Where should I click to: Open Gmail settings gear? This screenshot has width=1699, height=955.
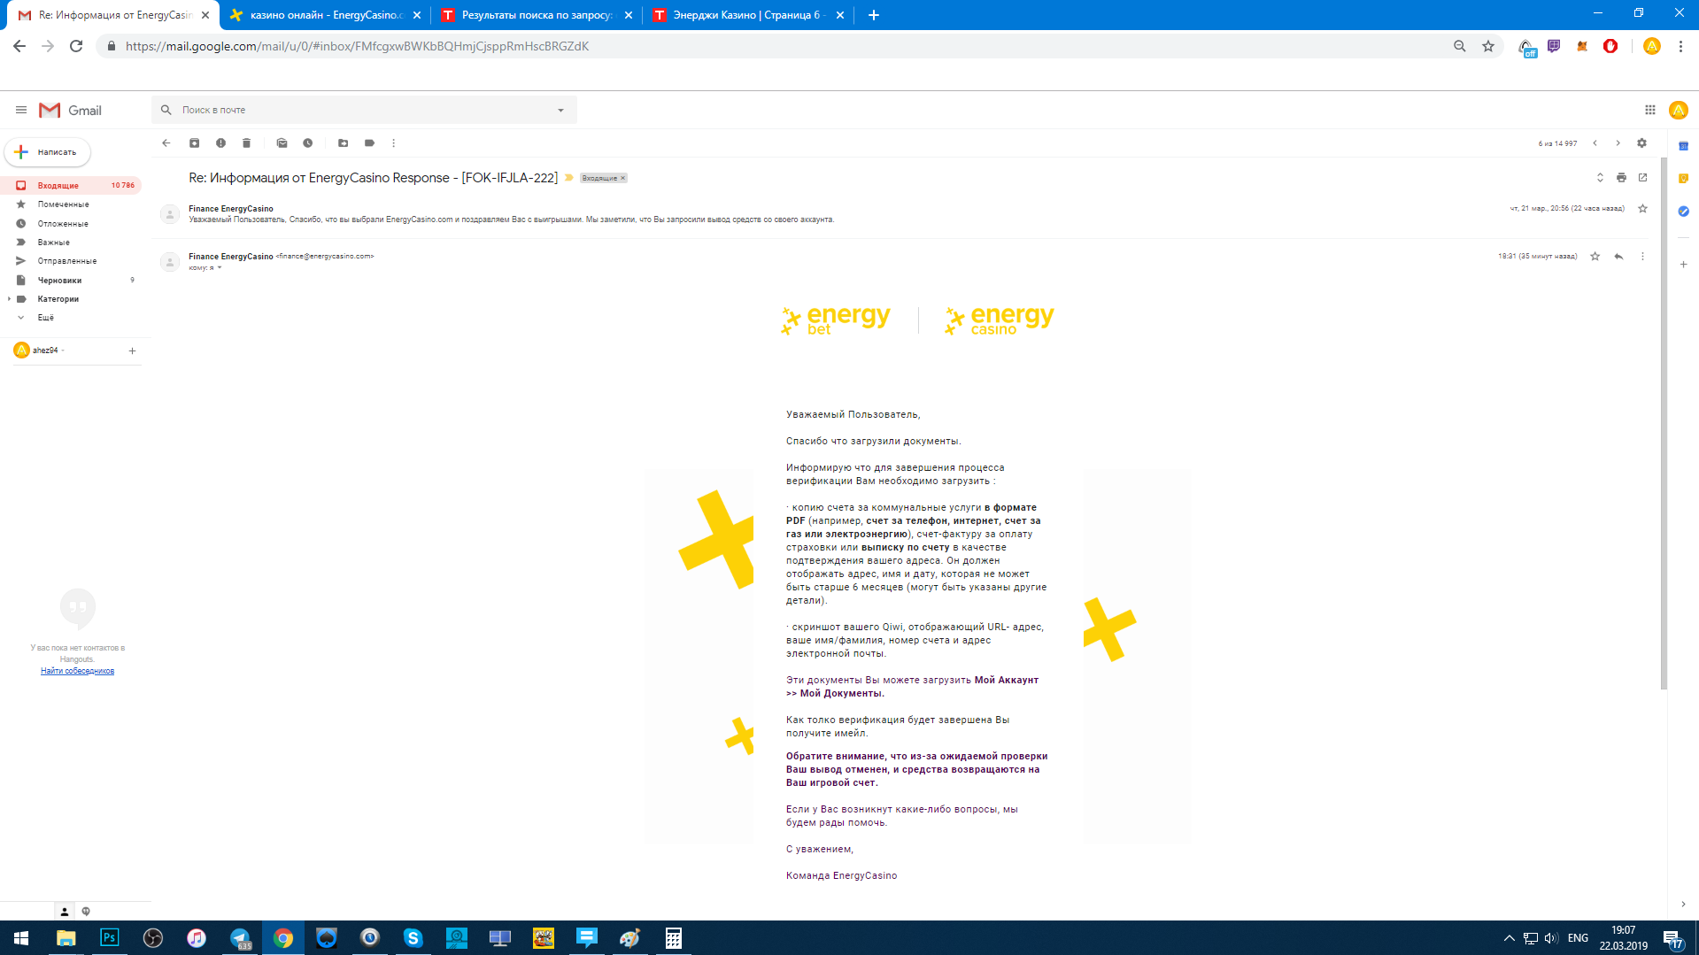[x=1641, y=143]
